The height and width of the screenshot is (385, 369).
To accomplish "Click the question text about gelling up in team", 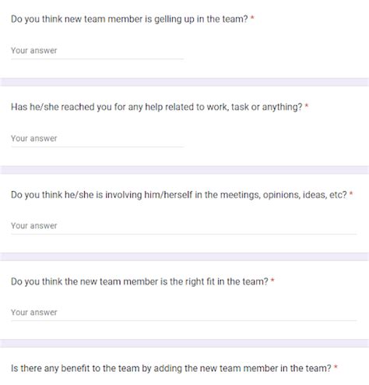I will [129, 19].
